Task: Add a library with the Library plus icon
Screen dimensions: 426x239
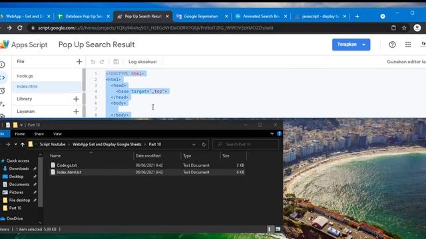Action: point(76,99)
